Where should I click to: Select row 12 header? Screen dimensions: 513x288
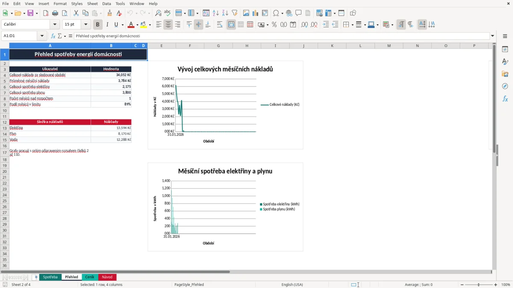click(4, 122)
